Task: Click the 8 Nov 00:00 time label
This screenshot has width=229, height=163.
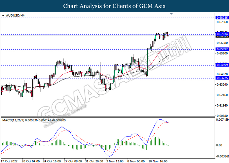Action: (x=136, y=161)
